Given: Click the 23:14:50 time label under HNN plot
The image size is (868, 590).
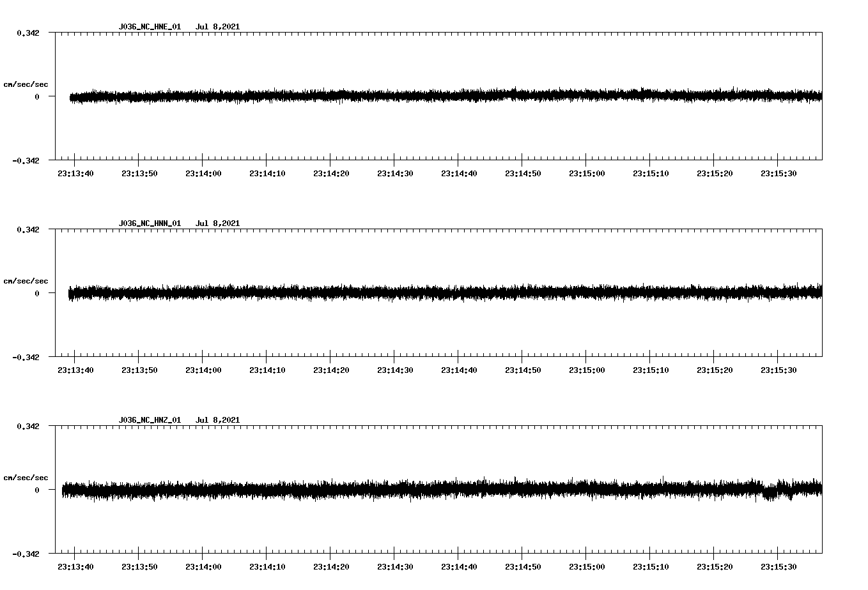Looking at the screenshot, I should pos(523,370).
